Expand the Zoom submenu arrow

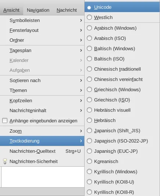point(81,131)
